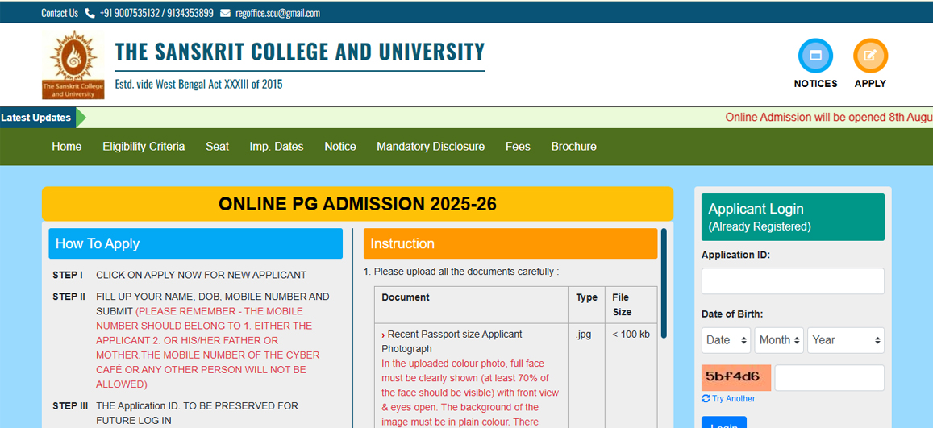
Task: Click the STEP II label
Action: point(69,297)
